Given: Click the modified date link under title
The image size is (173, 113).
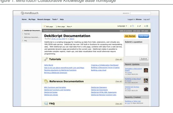Looking at the screenshot, I should coord(58,39).
